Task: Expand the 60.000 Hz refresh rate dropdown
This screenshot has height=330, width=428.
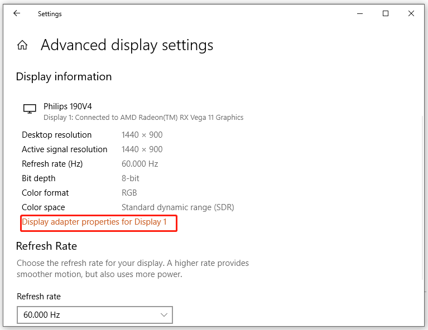Action: (95, 315)
